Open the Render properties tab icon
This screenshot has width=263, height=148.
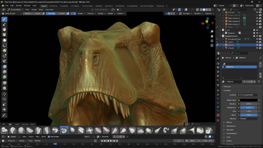click(218, 64)
